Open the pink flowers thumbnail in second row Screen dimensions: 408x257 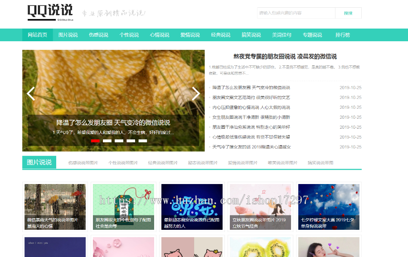tap(123, 247)
